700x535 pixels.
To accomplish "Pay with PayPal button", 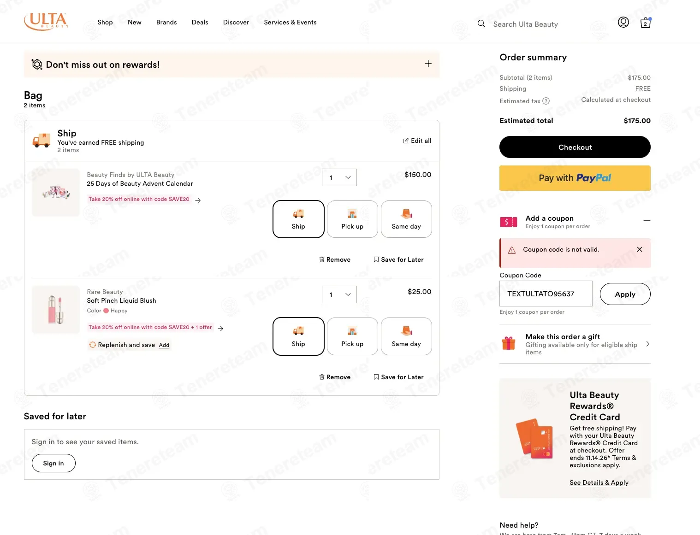I will 575,178.
